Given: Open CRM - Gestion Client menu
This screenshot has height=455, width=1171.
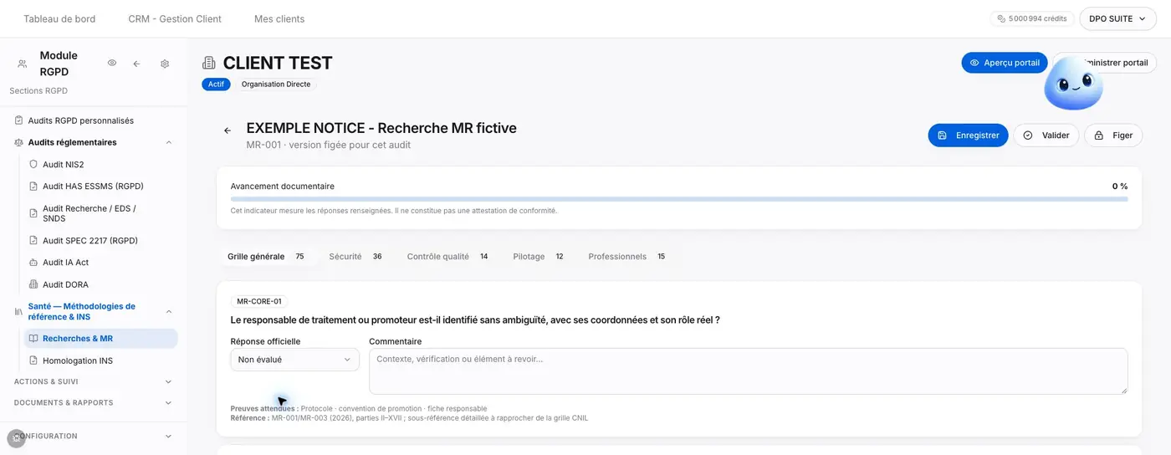Looking at the screenshot, I should (175, 18).
